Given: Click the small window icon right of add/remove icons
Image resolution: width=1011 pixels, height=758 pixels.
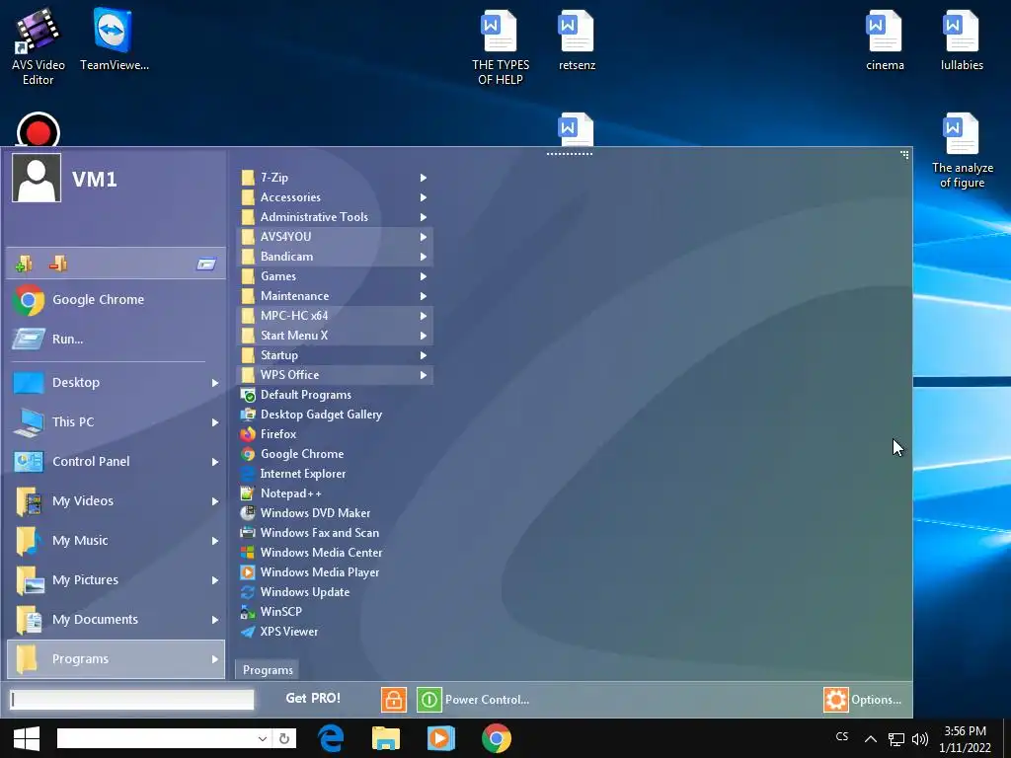Looking at the screenshot, I should coord(206,264).
